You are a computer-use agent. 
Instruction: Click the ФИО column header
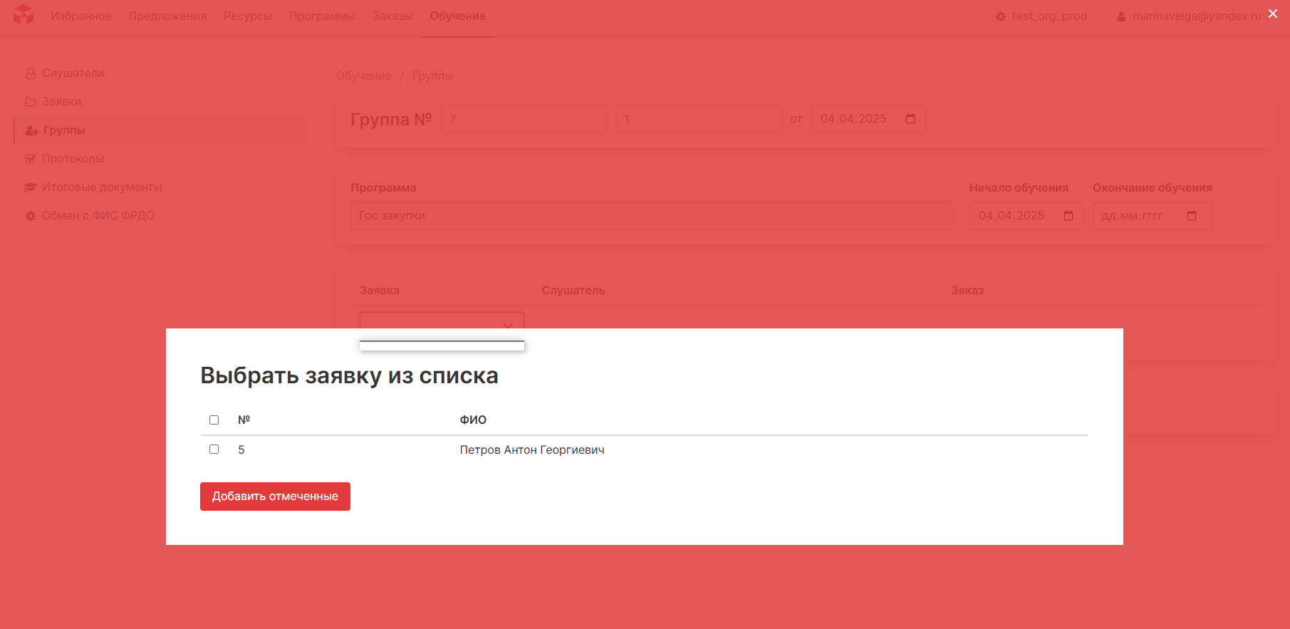473,420
